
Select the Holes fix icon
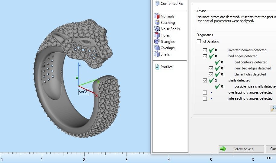157,35
